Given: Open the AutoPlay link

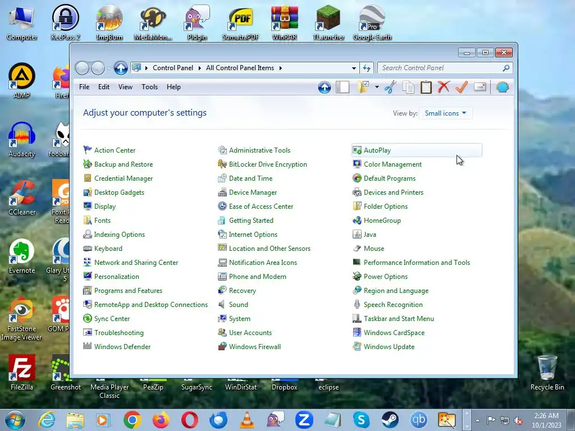Looking at the screenshot, I should 377,150.
